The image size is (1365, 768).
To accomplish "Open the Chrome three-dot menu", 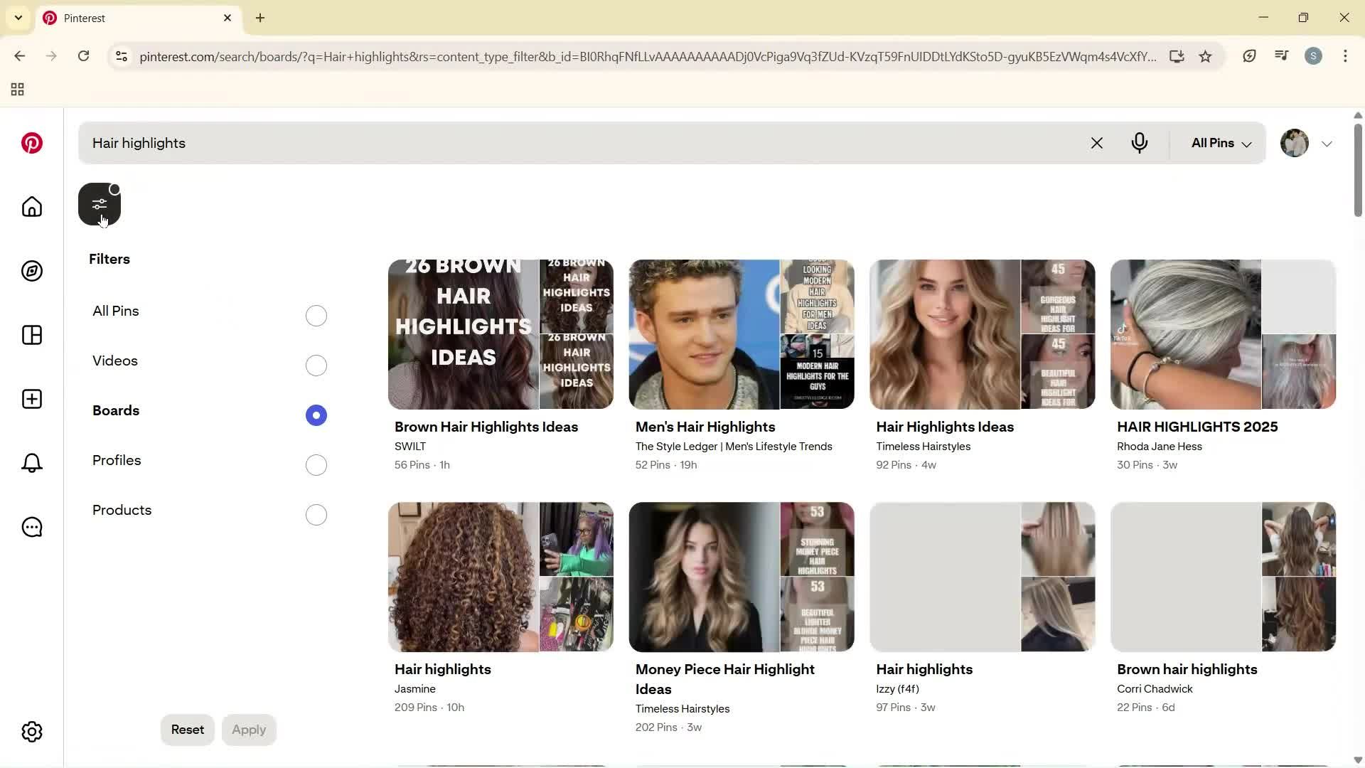I will (x=1346, y=56).
